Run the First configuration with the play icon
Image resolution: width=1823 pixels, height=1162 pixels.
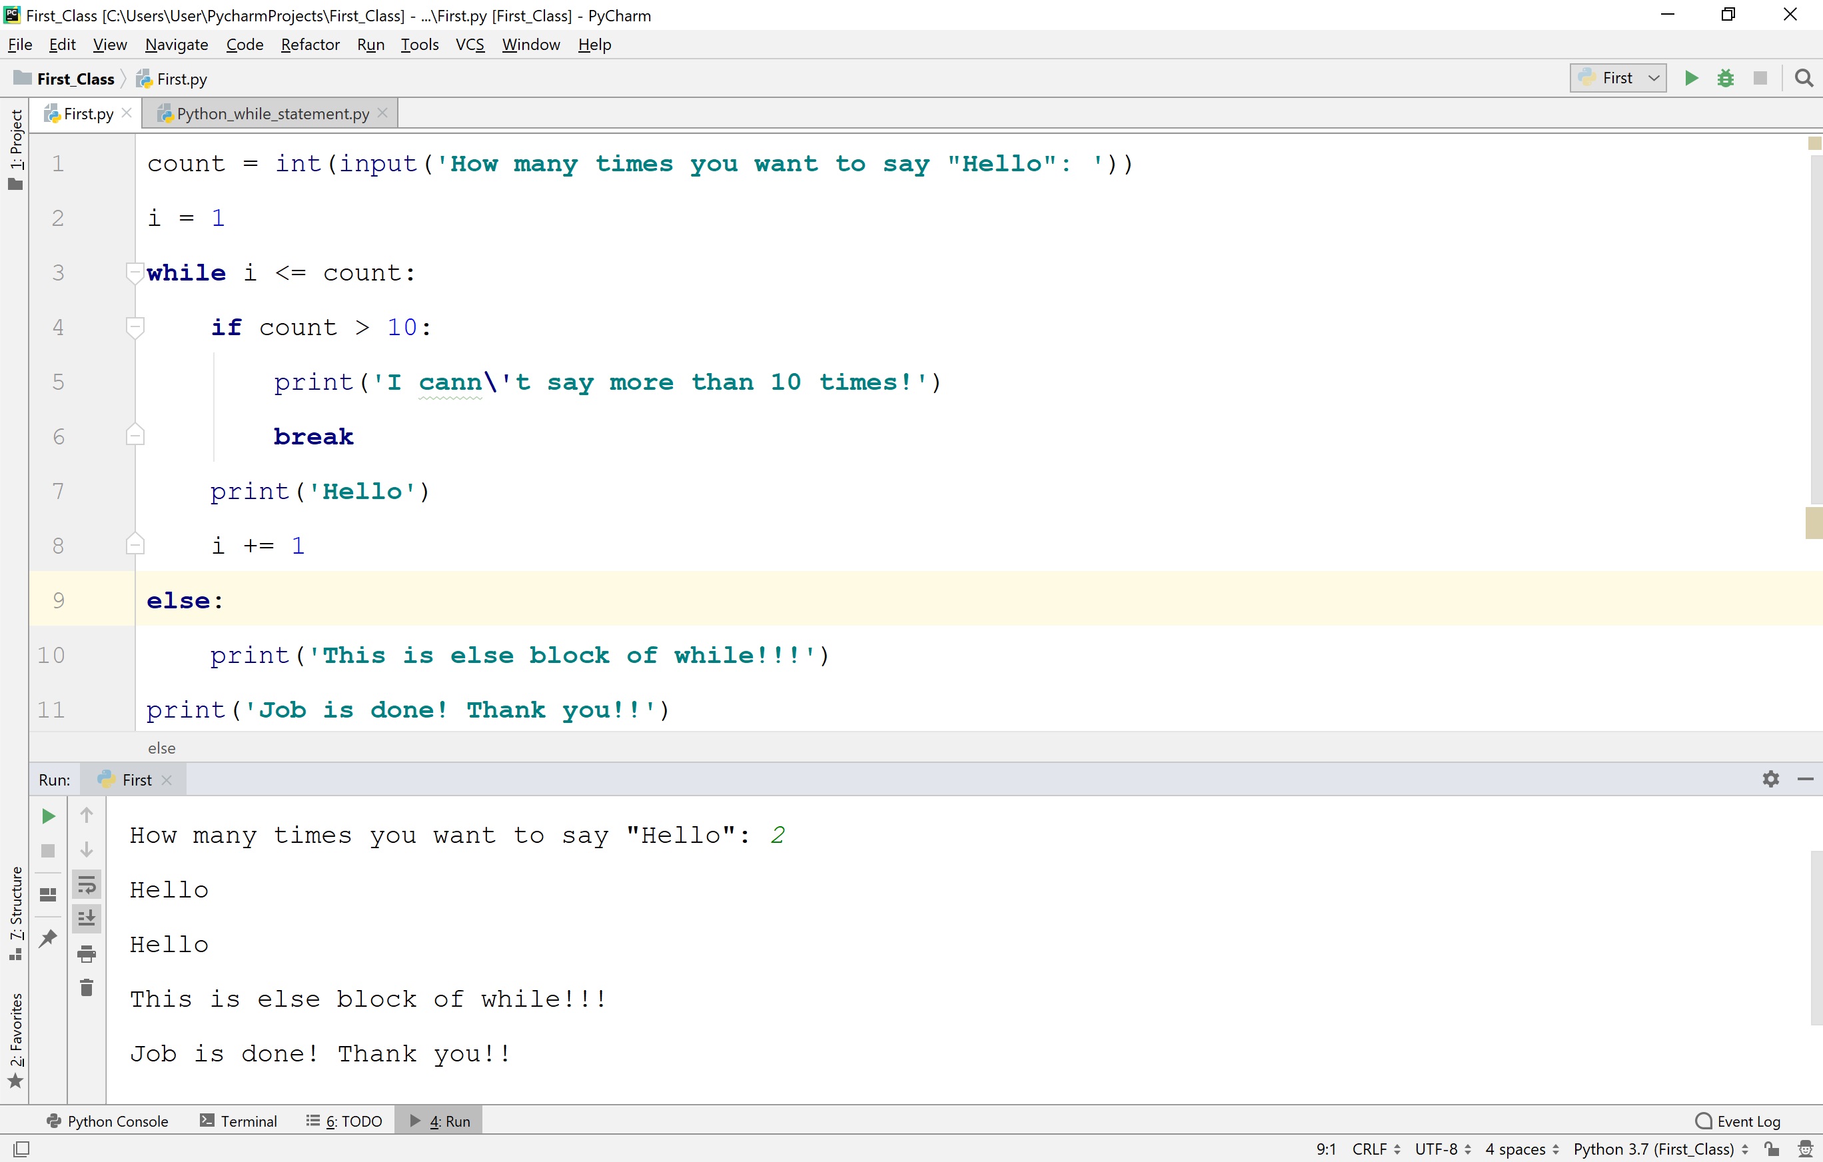click(1691, 77)
